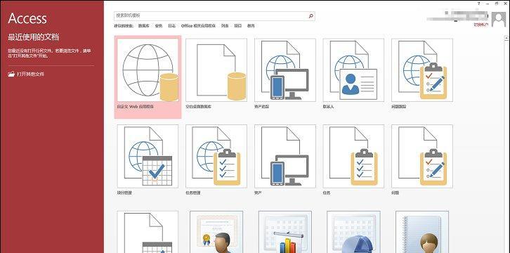Open the spiral notebook person template thumbnail
Screen dimensions: 510x253
pos(422,232)
